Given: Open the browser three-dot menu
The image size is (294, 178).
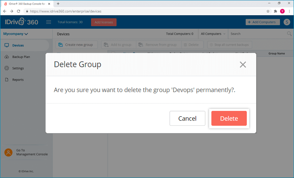Looking at the screenshot, I should [289, 11].
